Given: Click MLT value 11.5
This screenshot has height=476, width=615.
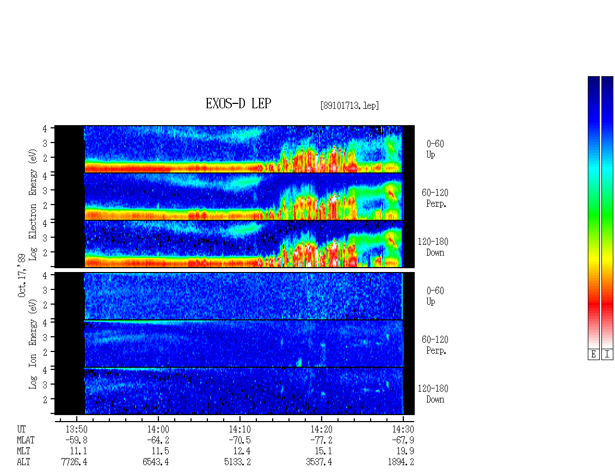Looking at the screenshot, I should pyautogui.click(x=160, y=452).
